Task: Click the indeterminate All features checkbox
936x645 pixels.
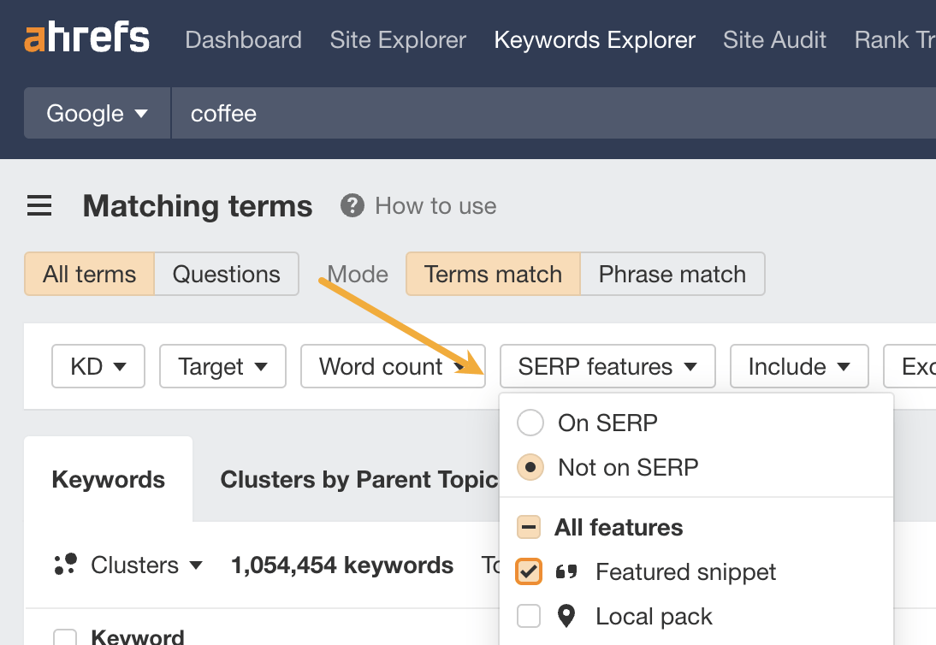Action: [x=529, y=527]
